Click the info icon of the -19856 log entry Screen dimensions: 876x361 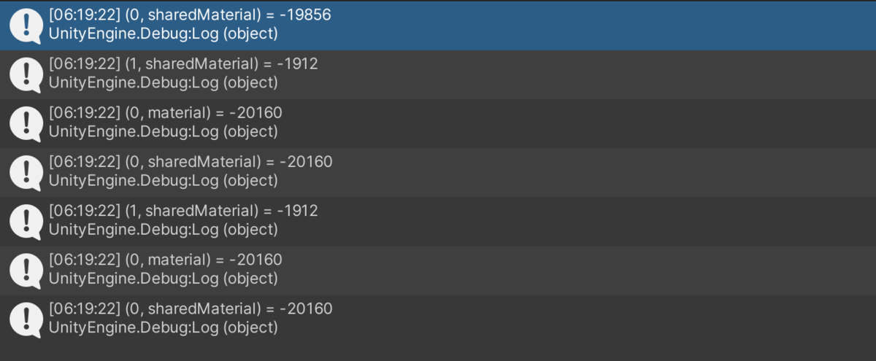[26, 26]
